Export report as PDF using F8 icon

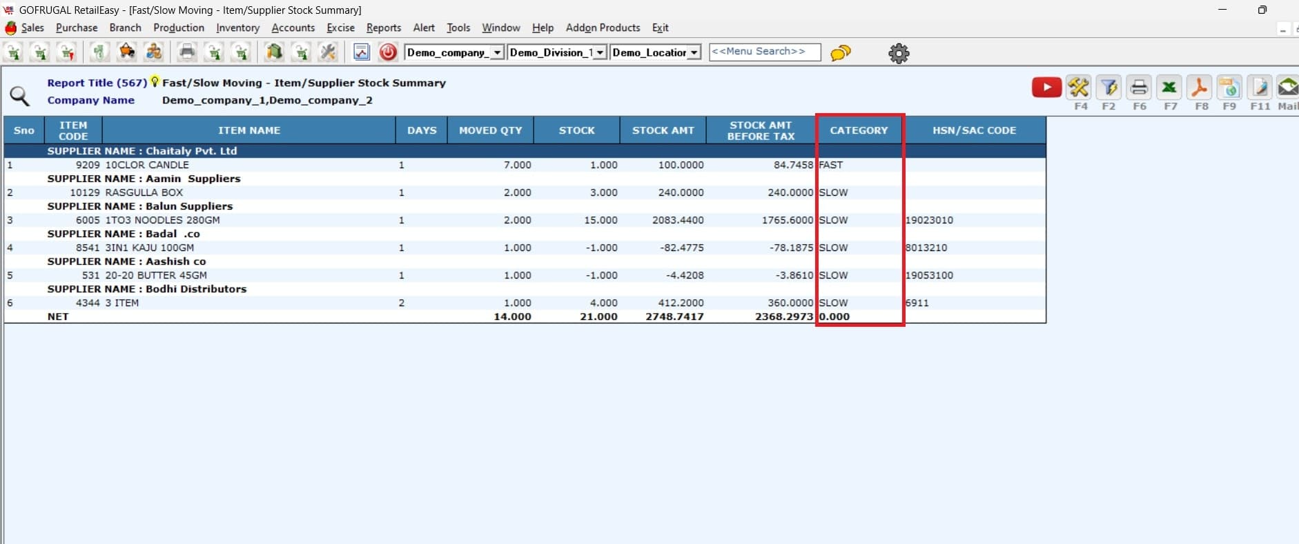click(x=1200, y=88)
